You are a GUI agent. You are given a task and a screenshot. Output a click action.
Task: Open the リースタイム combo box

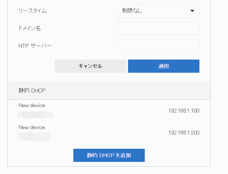158,11
